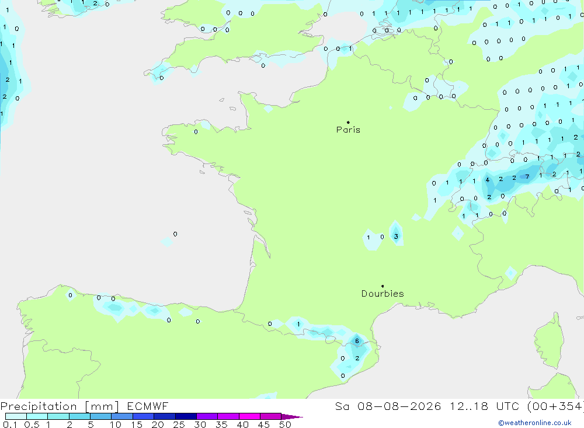Click the Dourbies location dot
The height and width of the screenshot is (428, 584).
click(383, 286)
